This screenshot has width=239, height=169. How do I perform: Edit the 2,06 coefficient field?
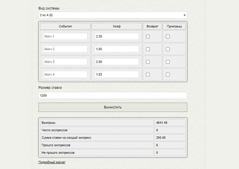pyautogui.click(x=116, y=62)
